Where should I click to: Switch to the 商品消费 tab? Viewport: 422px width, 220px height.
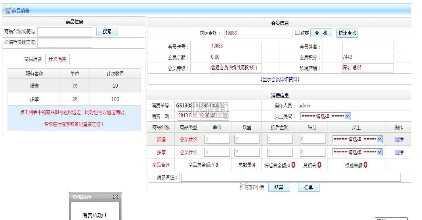[33, 59]
